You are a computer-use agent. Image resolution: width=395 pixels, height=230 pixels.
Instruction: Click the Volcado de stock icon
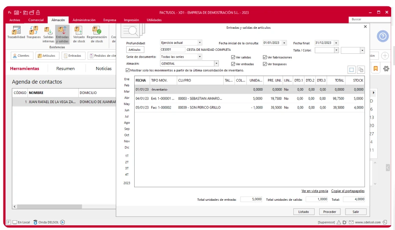click(x=79, y=31)
